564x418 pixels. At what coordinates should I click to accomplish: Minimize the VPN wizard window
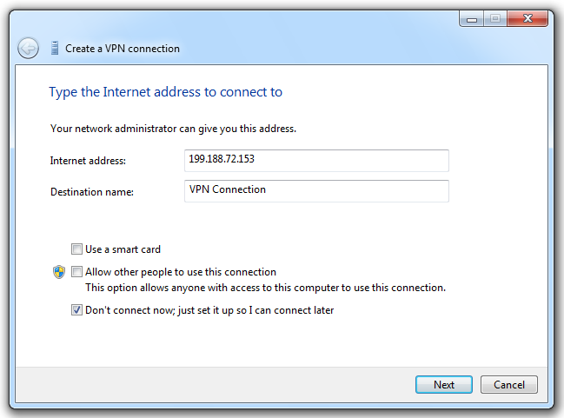click(x=470, y=18)
